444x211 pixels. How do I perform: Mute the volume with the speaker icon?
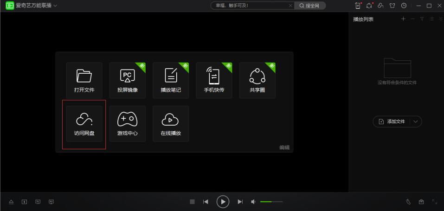point(253,202)
